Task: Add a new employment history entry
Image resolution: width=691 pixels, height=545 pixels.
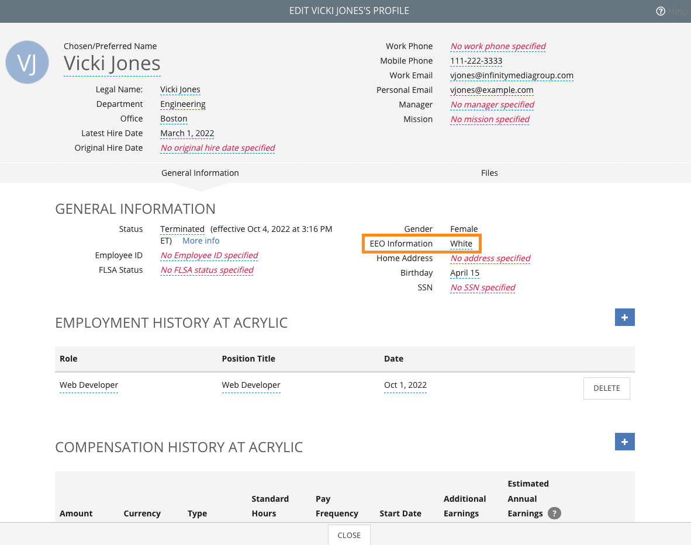Action: click(624, 317)
